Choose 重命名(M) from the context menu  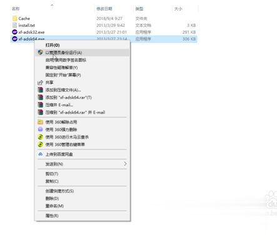point(83,206)
